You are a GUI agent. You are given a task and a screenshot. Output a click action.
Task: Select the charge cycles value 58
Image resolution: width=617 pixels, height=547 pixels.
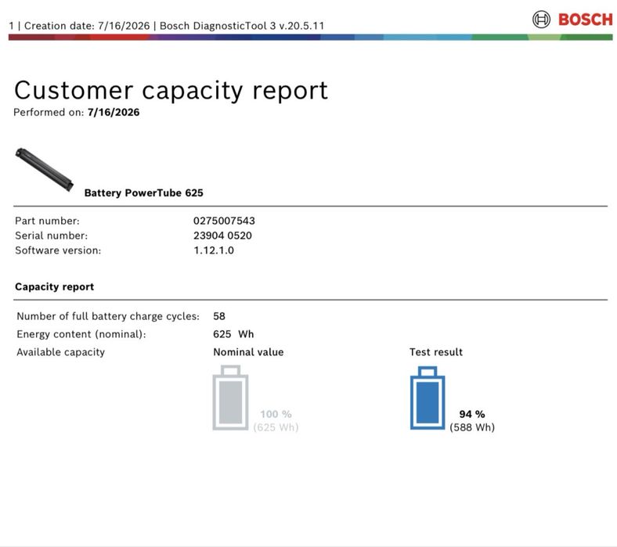pyautogui.click(x=219, y=316)
